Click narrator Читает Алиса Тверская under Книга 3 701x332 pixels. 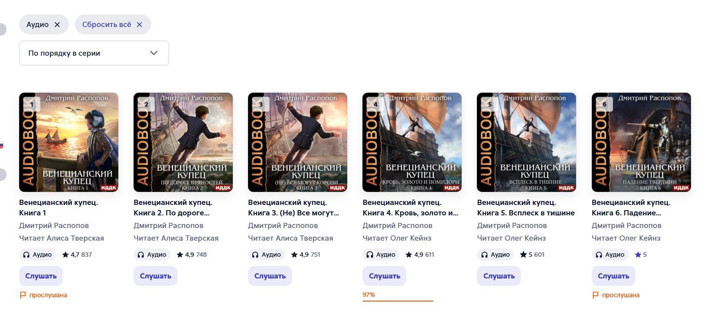[x=290, y=238]
